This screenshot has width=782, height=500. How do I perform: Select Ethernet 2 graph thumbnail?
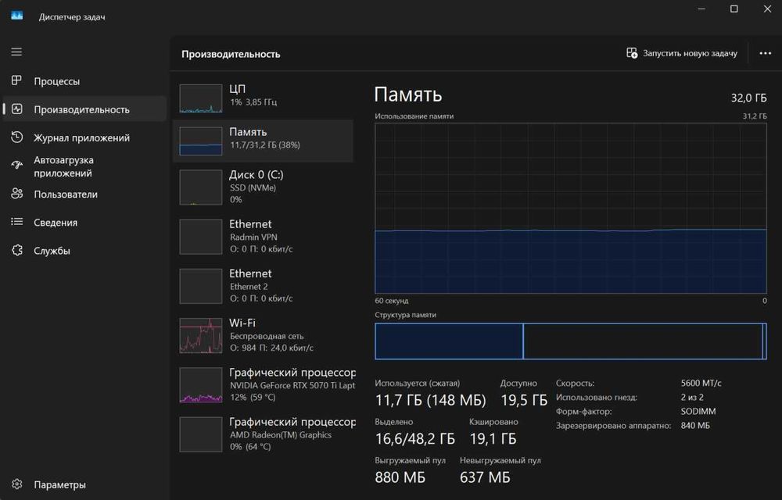coord(200,286)
